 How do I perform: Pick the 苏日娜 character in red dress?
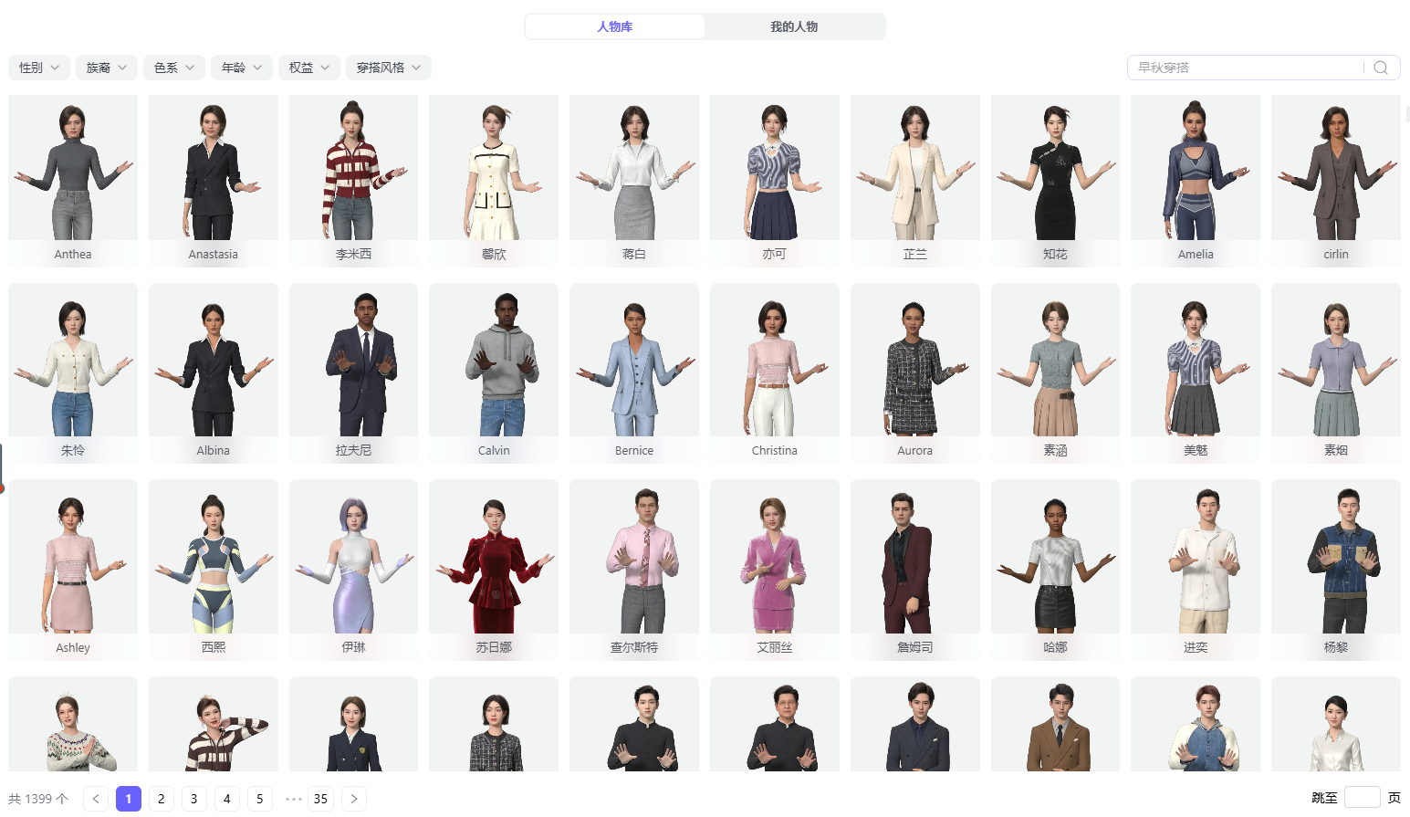coord(494,561)
